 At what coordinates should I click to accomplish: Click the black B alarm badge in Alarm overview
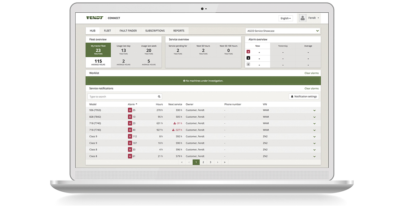pyautogui.click(x=249, y=58)
